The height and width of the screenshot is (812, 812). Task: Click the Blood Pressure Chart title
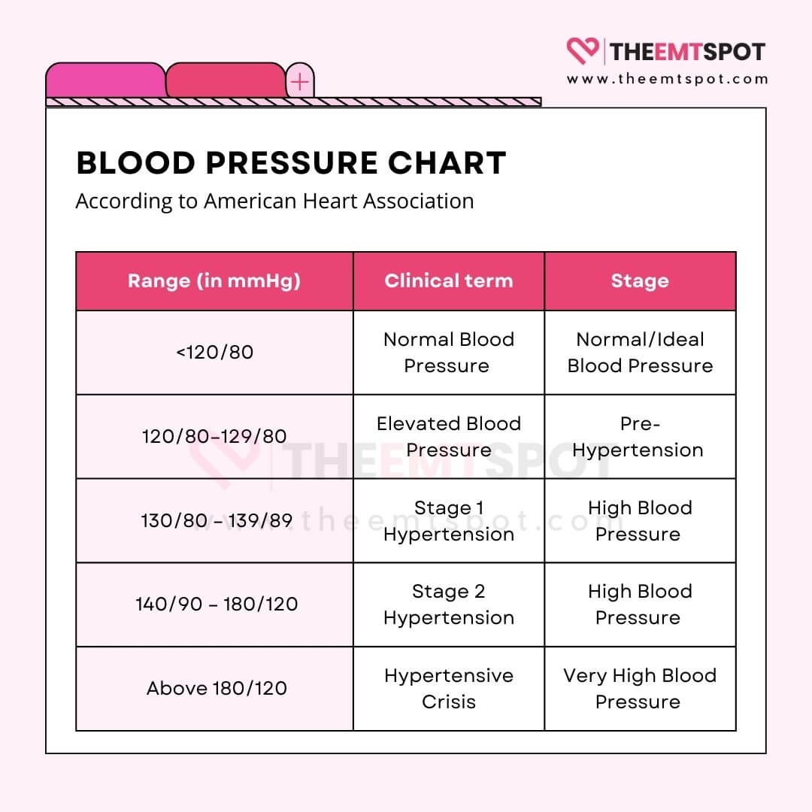291,163
